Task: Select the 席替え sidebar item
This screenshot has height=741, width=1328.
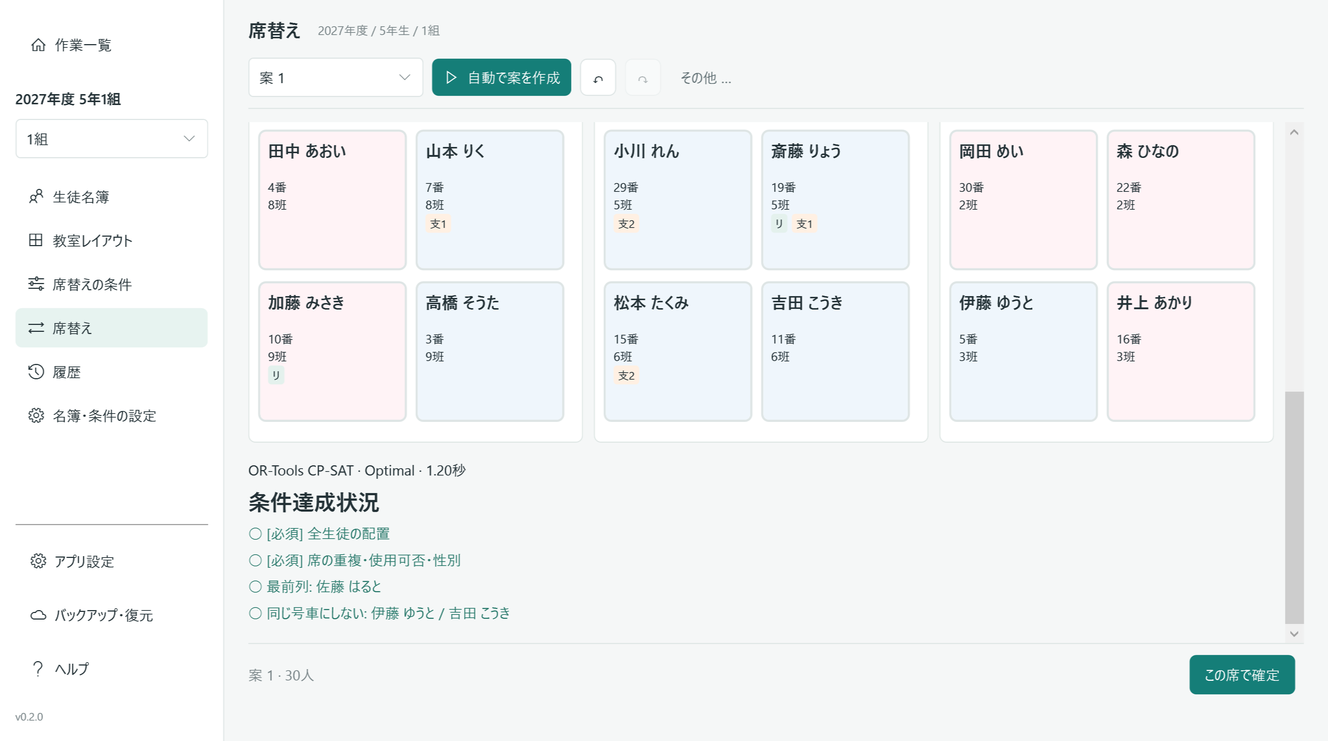Action: coord(112,328)
